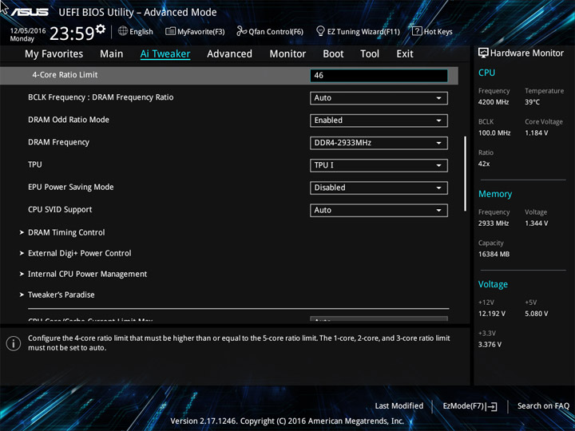Open the My Favorites tab

[54, 54]
